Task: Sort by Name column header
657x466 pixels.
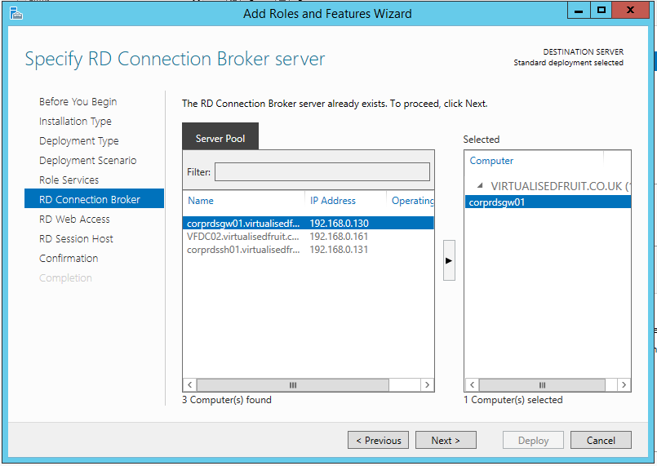Action: (x=201, y=201)
